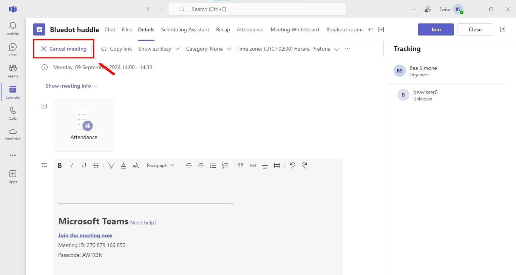Open more meeting options ellipsis in toolbar

point(348,49)
